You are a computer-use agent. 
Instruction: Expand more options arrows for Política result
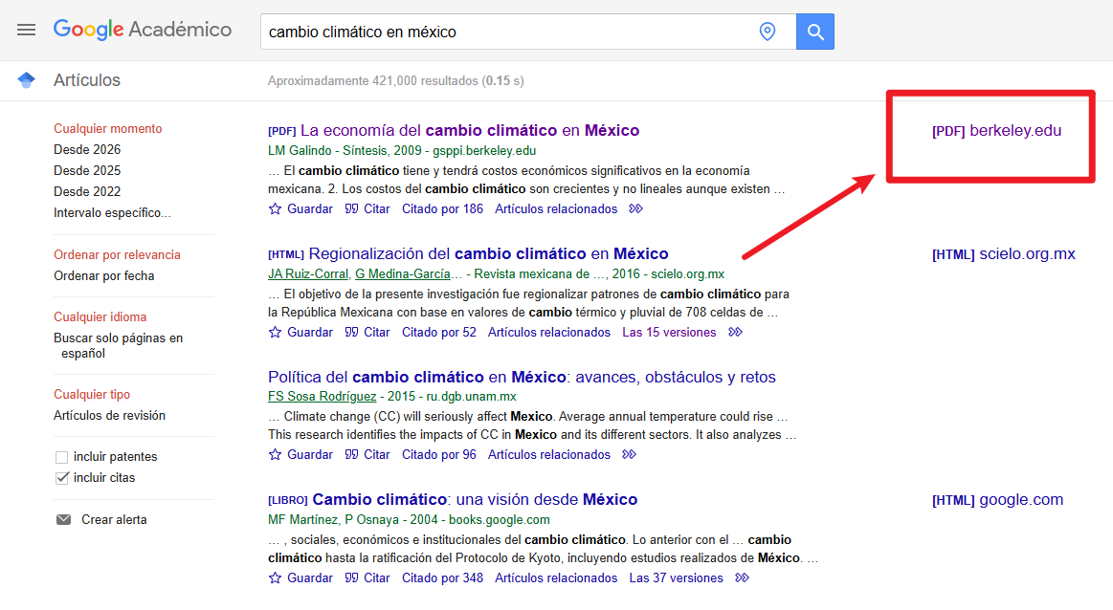coord(629,455)
